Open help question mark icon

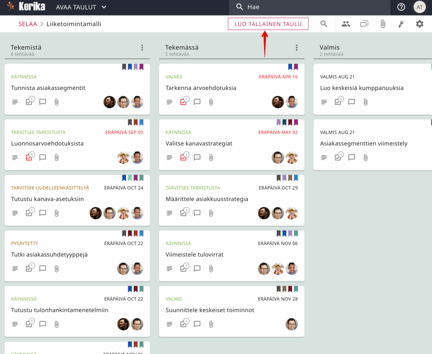click(x=401, y=7)
